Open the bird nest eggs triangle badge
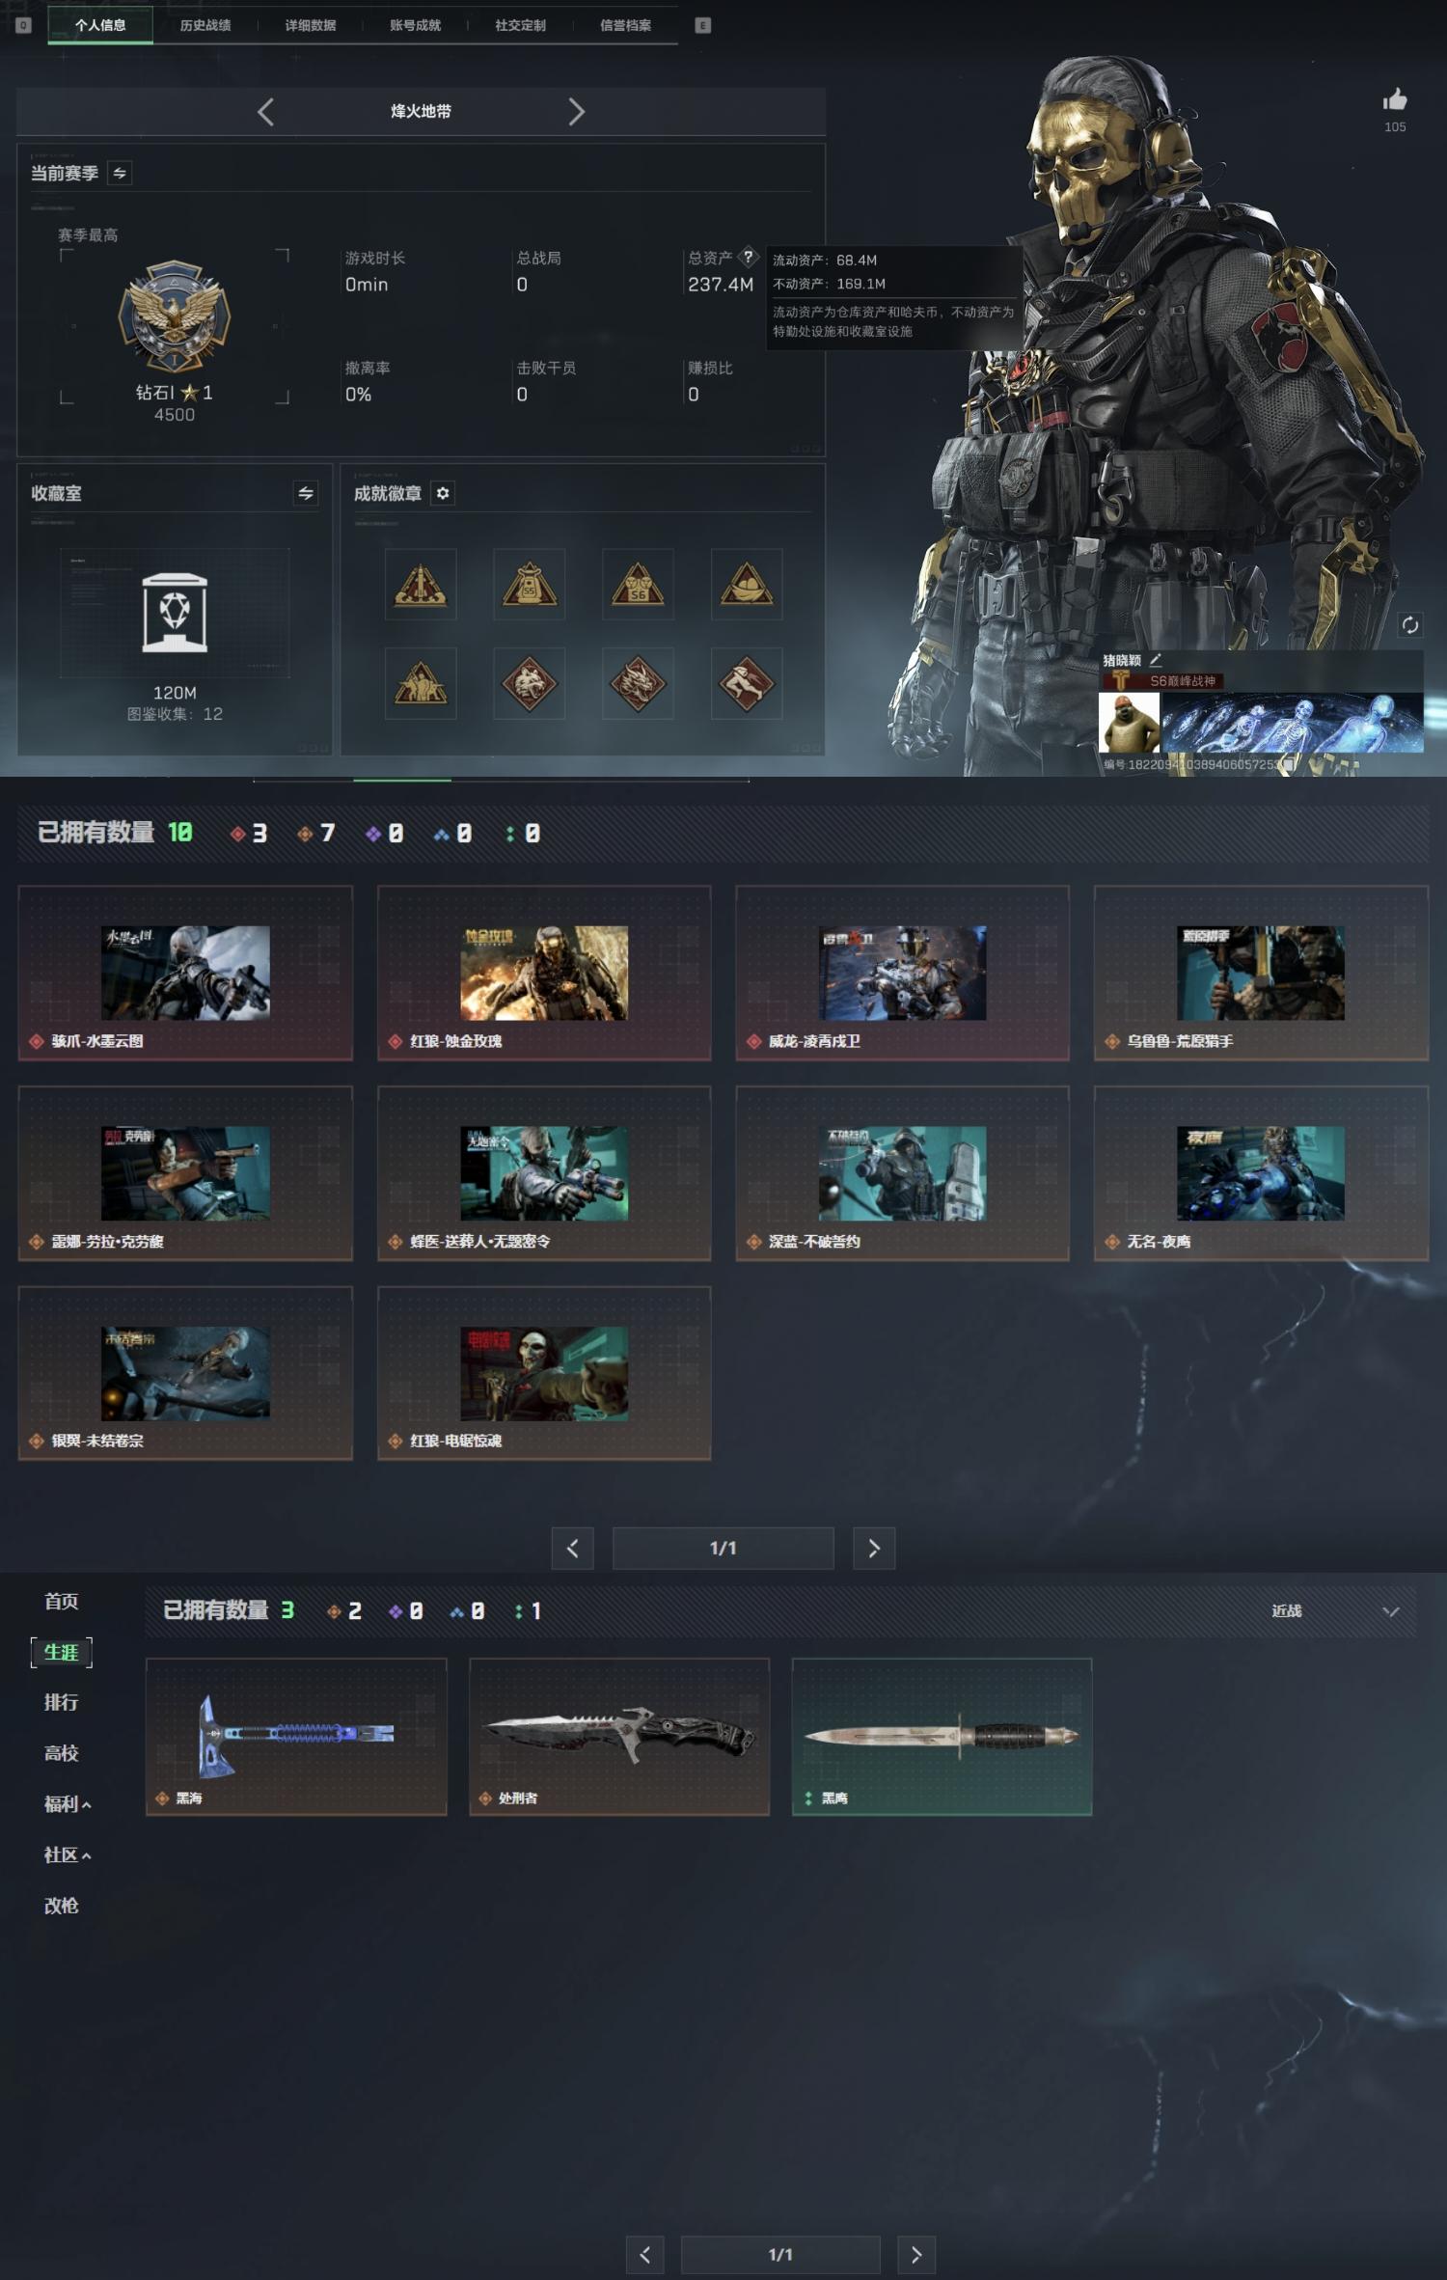 pyautogui.click(x=747, y=585)
